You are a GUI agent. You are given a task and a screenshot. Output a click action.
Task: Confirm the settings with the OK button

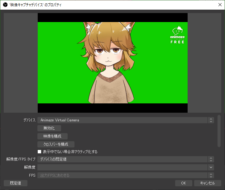tap(184, 183)
